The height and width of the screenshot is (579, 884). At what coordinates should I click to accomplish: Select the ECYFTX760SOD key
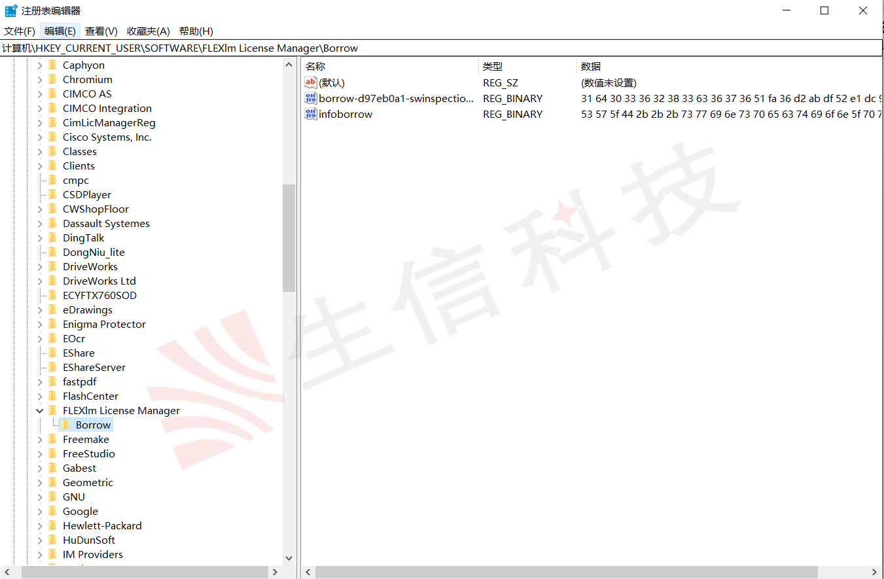pos(99,295)
